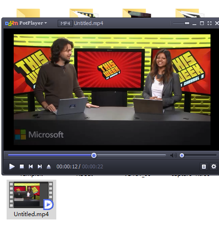Open the PotPlayer main menu dropdown
219x236 pixels.
point(33,23)
